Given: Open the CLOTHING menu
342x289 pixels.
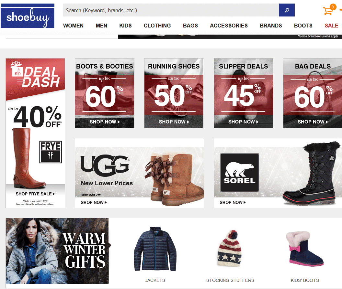Looking at the screenshot, I should click(x=157, y=26).
